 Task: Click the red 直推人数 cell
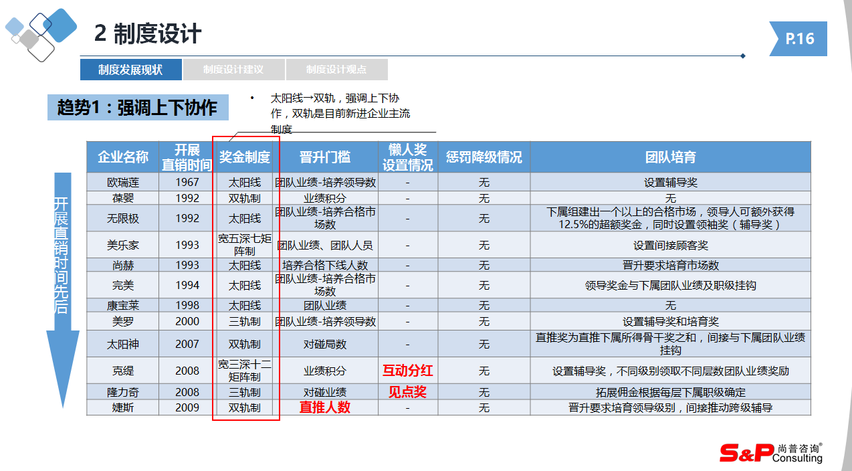pos(325,407)
